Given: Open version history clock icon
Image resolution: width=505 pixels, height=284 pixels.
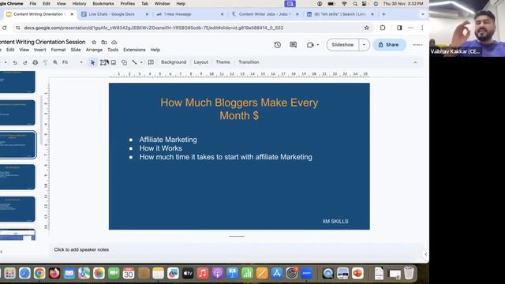Looking at the screenshot, I should tap(277, 45).
